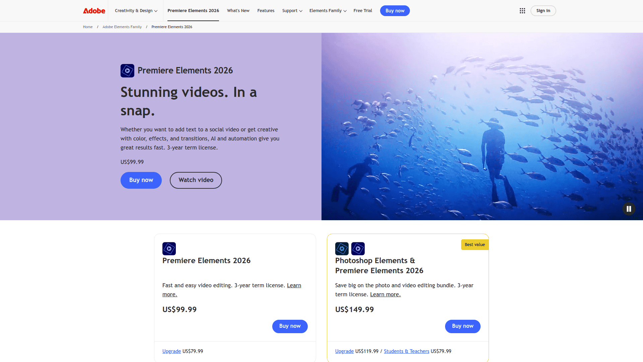Image resolution: width=643 pixels, height=362 pixels.
Task: Click Stunning videos. In a snap. headline
Action: pyautogui.click(x=189, y=101)
